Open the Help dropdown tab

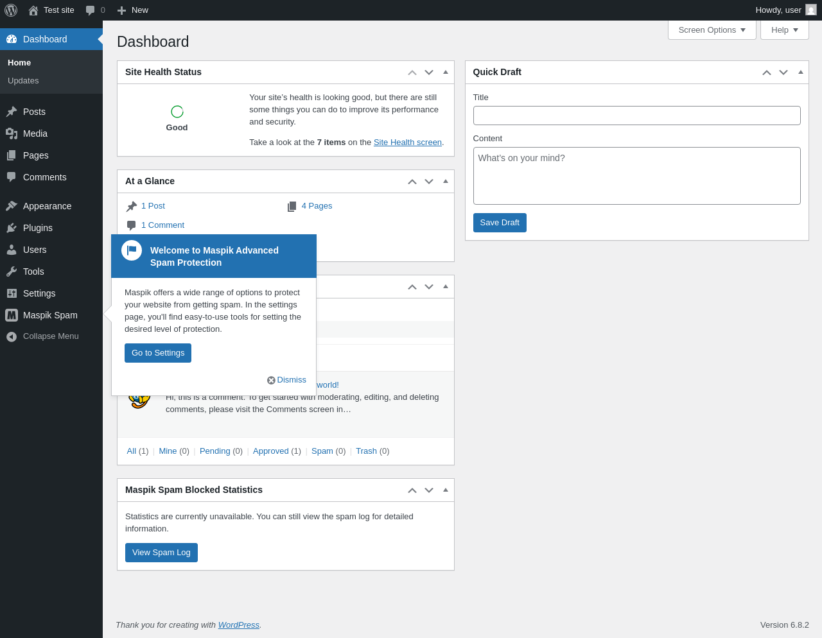(x=785, y=30)
